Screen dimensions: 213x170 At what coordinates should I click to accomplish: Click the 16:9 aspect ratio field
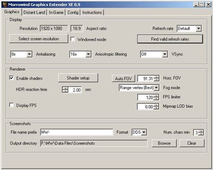(x=76, y=28)
